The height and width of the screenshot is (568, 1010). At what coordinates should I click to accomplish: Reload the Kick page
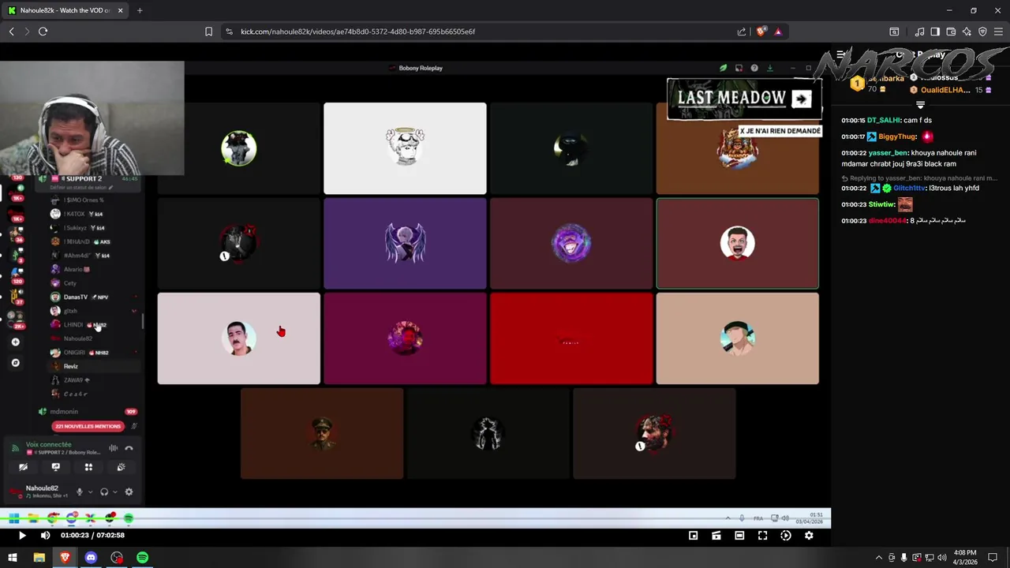[x=43, y=32]
